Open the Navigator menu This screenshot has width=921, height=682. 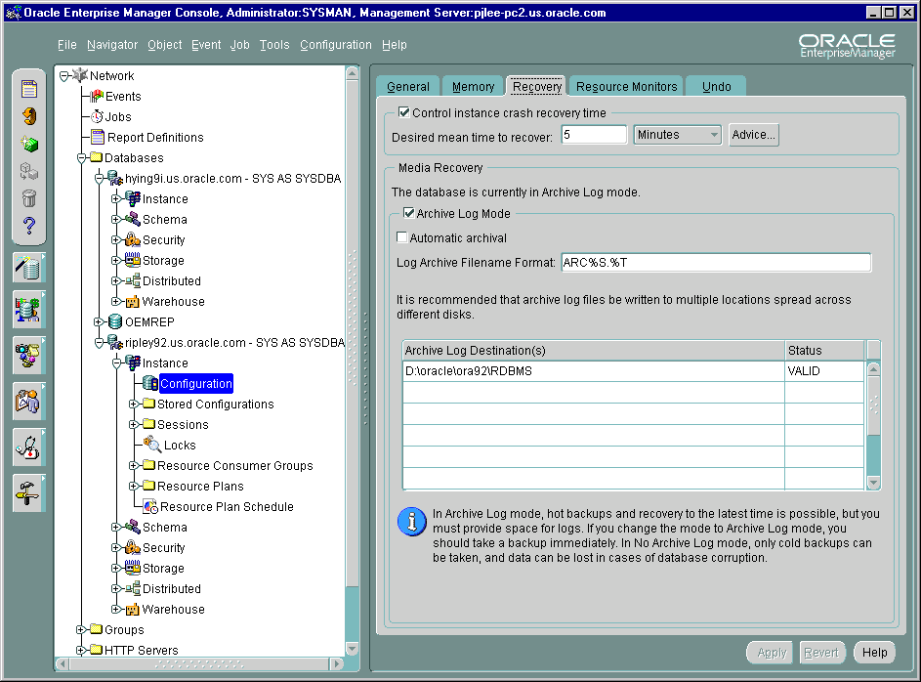(111, 45)
